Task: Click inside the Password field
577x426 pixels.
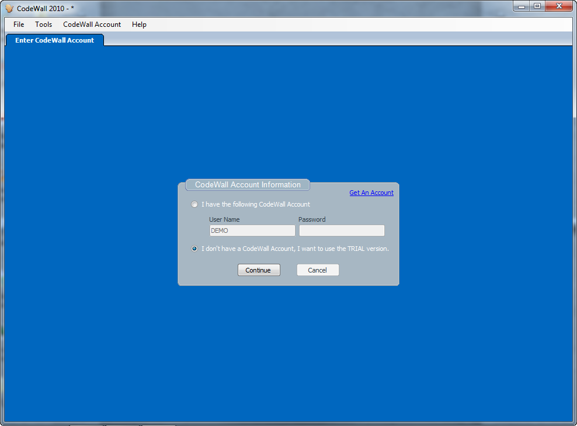Action: (x=342, y=231)
